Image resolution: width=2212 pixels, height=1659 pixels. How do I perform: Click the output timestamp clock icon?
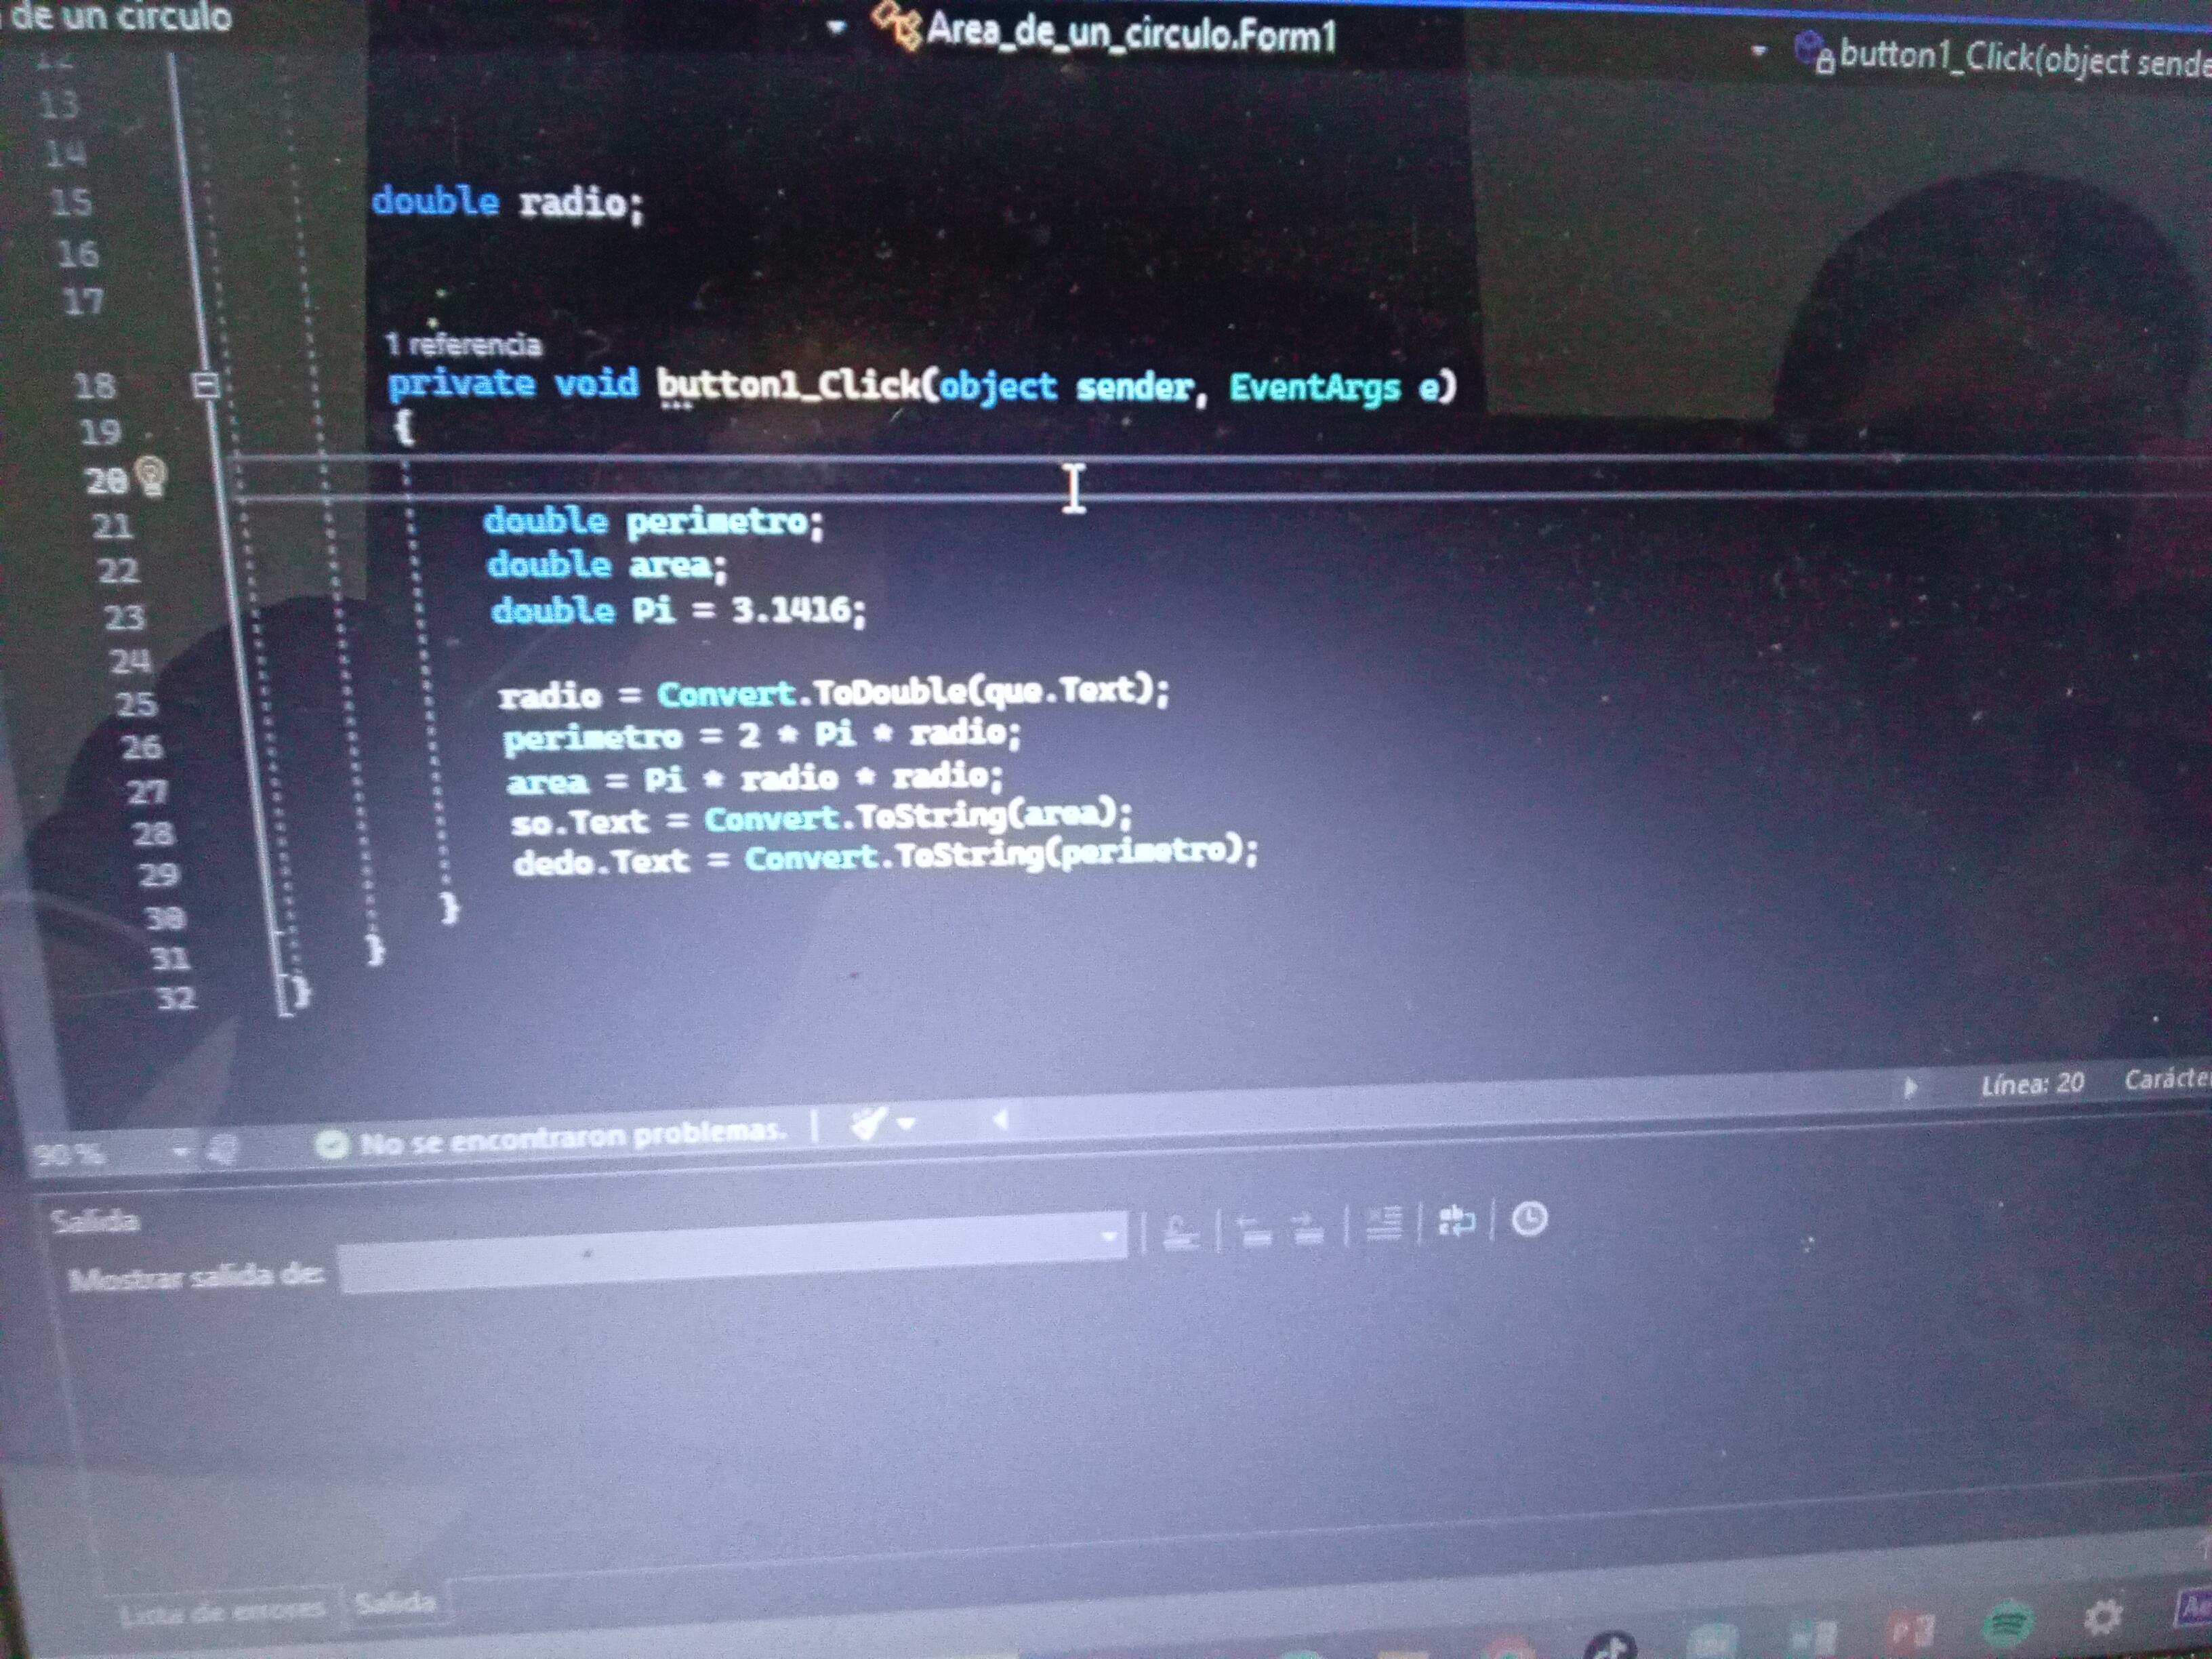[x=1529, y=1219]
